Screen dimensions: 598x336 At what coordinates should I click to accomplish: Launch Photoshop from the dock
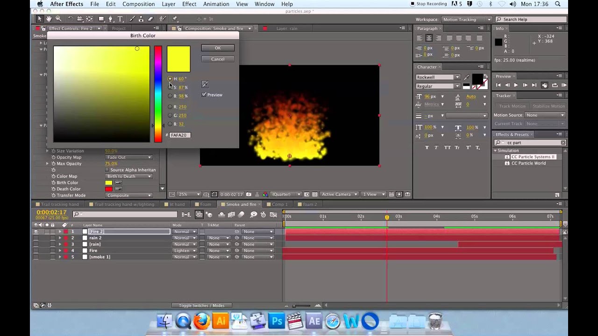coord(277,321)
